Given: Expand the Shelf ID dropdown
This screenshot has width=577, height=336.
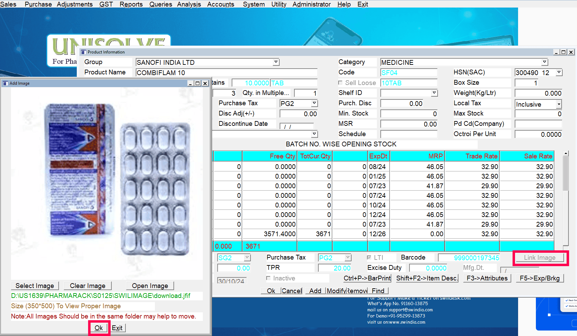Looking at the screenshot, I should click(434, 93).
